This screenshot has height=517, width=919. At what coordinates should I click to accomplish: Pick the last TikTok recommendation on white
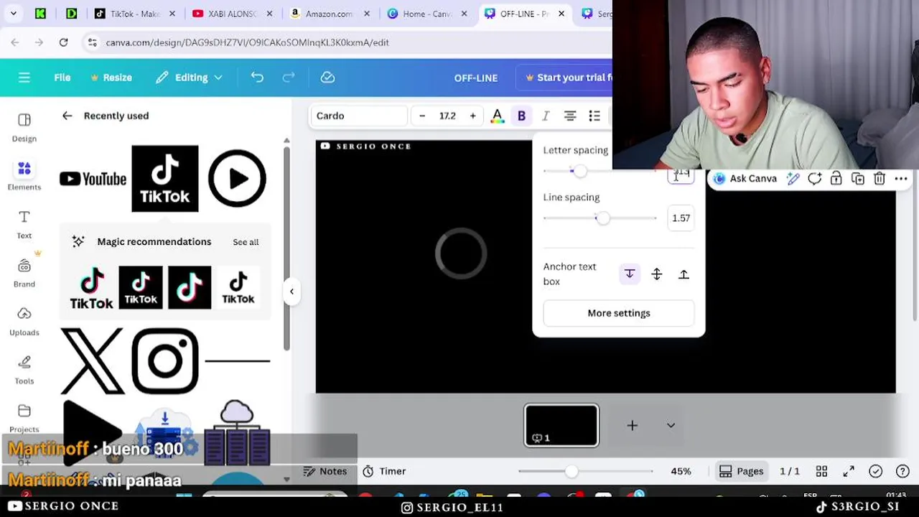pyautogui.click(x=238, y=288)
